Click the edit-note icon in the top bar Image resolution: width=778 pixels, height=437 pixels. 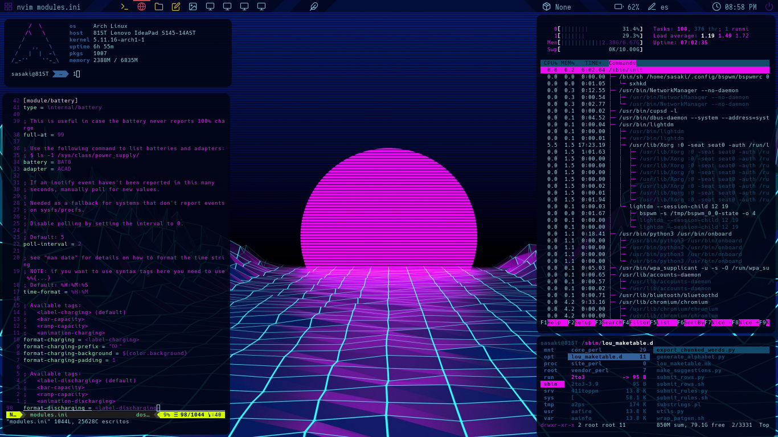(175, 7)
